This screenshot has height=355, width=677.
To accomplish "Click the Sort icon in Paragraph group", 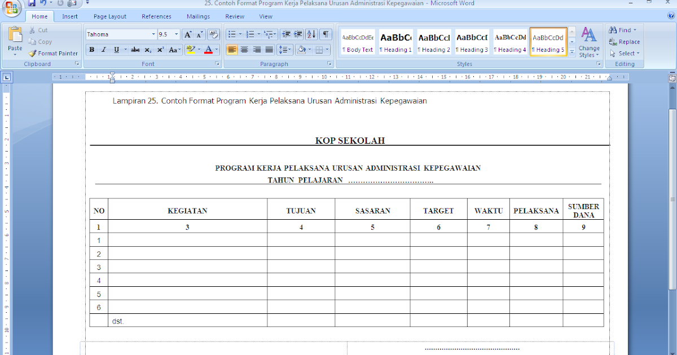I will click(311, 34).
